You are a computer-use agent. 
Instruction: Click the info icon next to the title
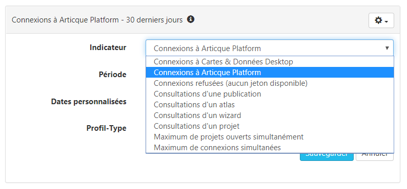[x=191, y=19]
